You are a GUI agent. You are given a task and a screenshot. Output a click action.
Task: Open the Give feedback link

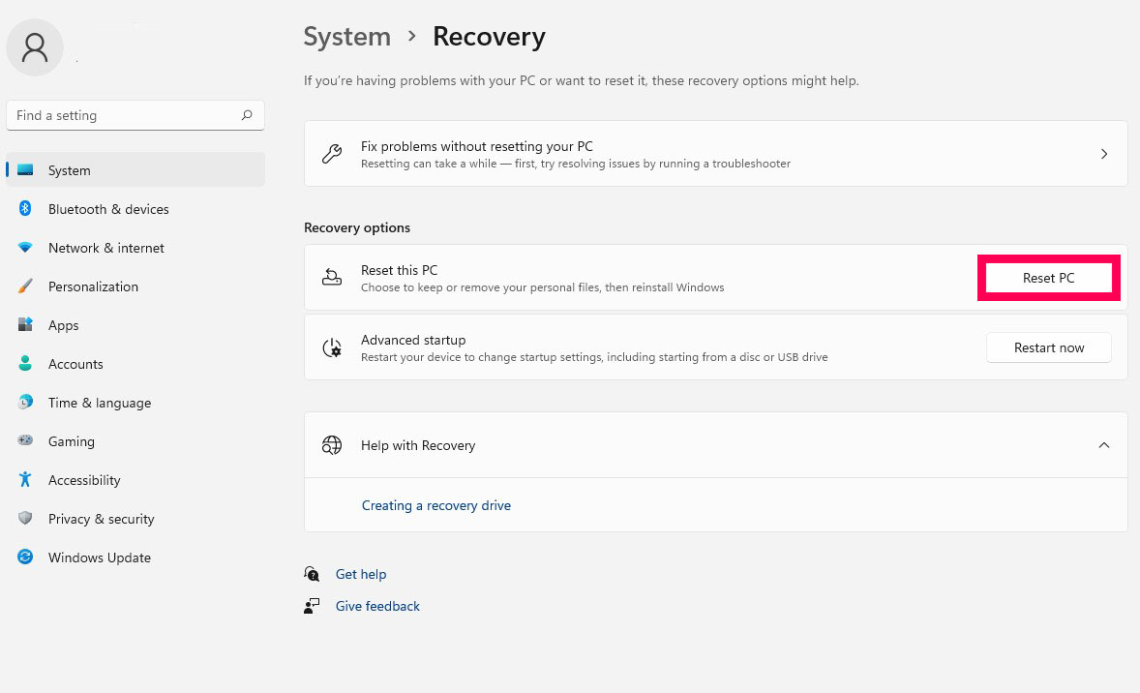point(377,606)
